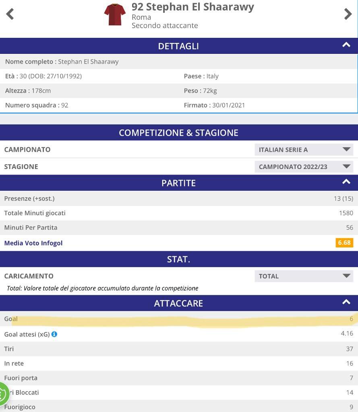Click the Media Voto Infogol link

click(33, 243)
